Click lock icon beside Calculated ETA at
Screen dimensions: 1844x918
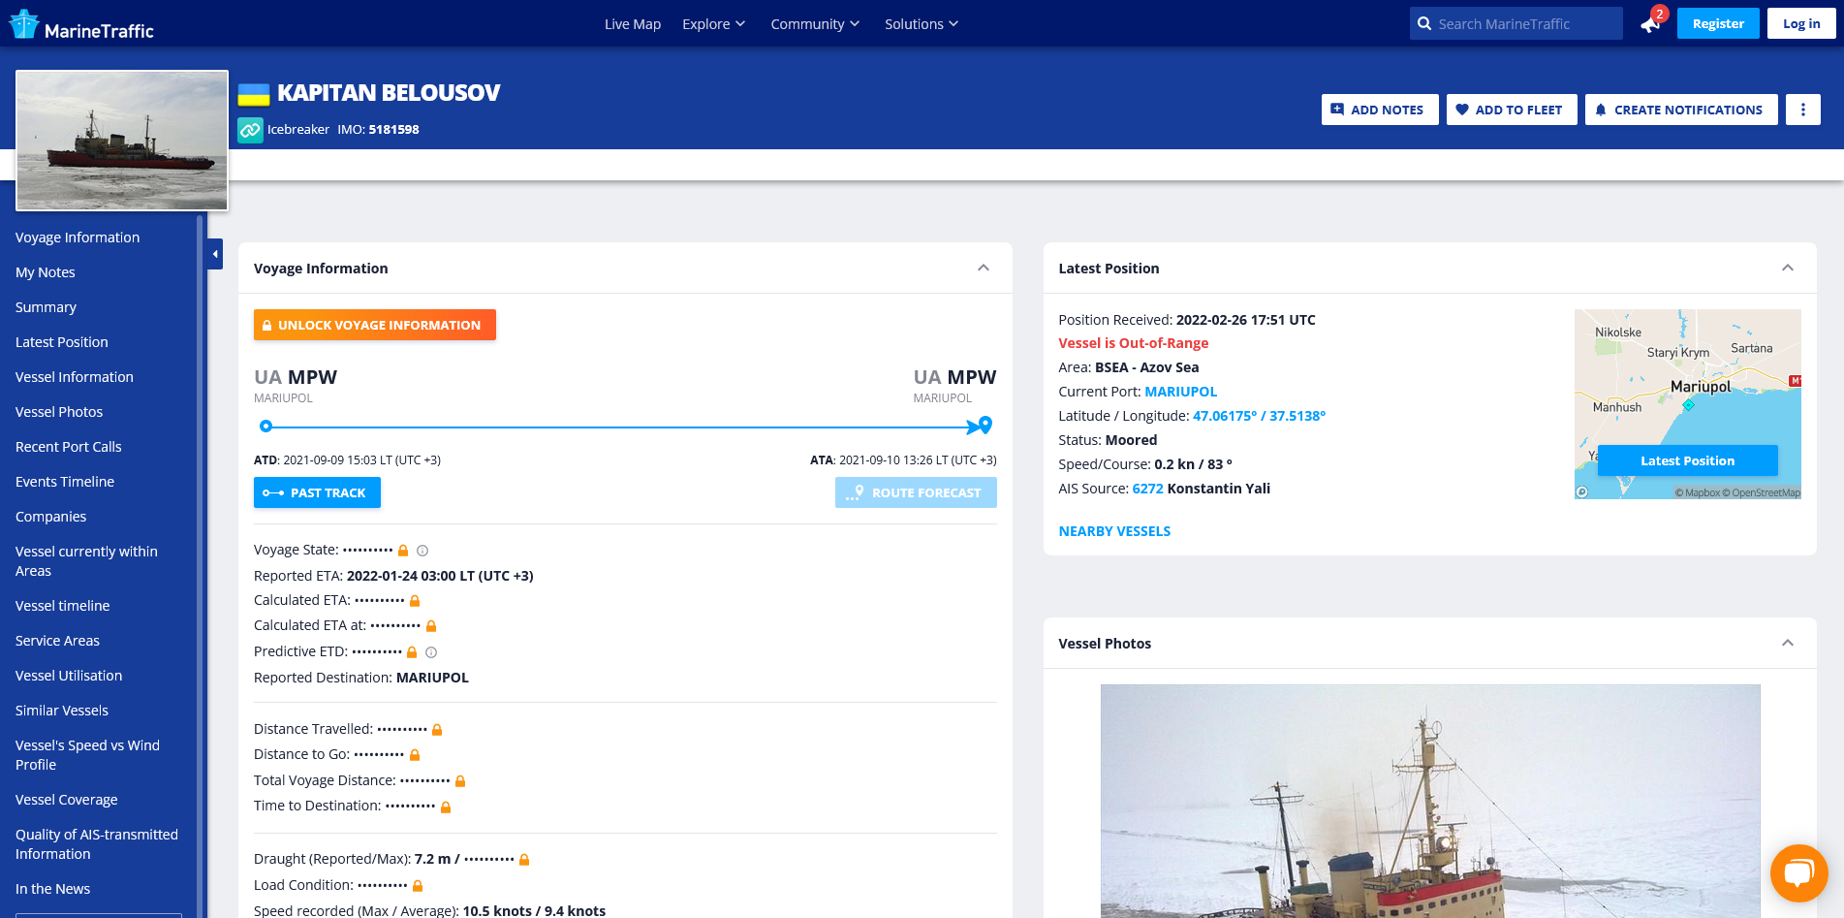pyautogui.click(x=431, y=626)
